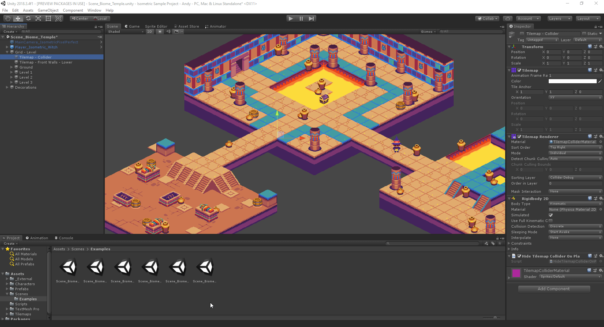Click the Unity cloud services icon

507,18
